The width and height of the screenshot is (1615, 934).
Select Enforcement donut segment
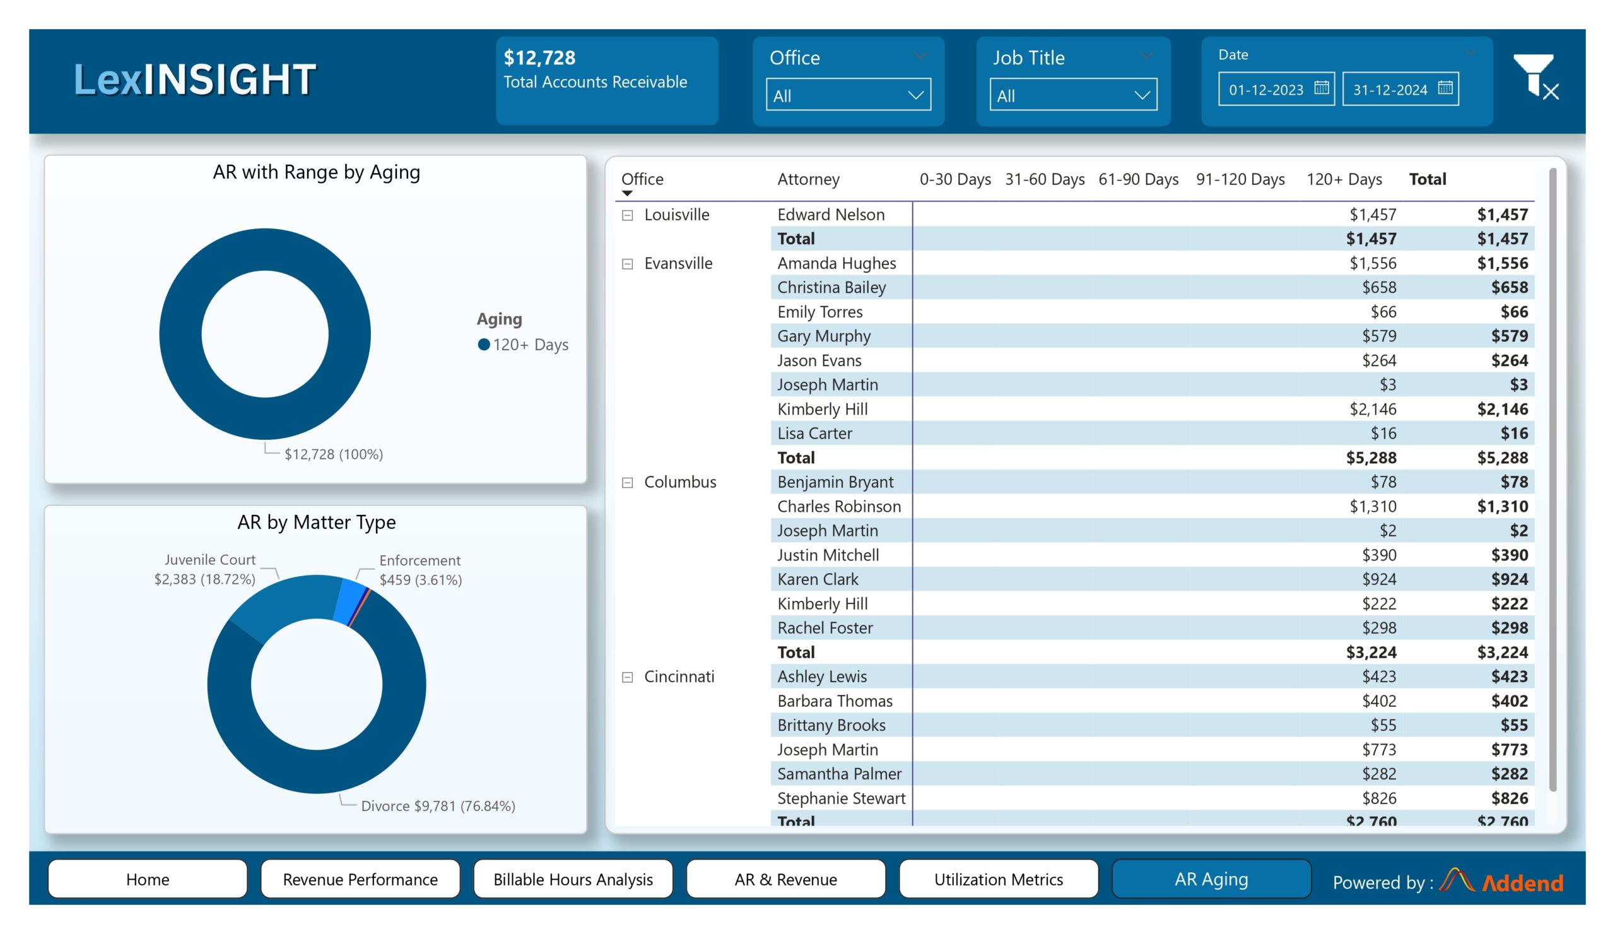[x=351, y=600]
